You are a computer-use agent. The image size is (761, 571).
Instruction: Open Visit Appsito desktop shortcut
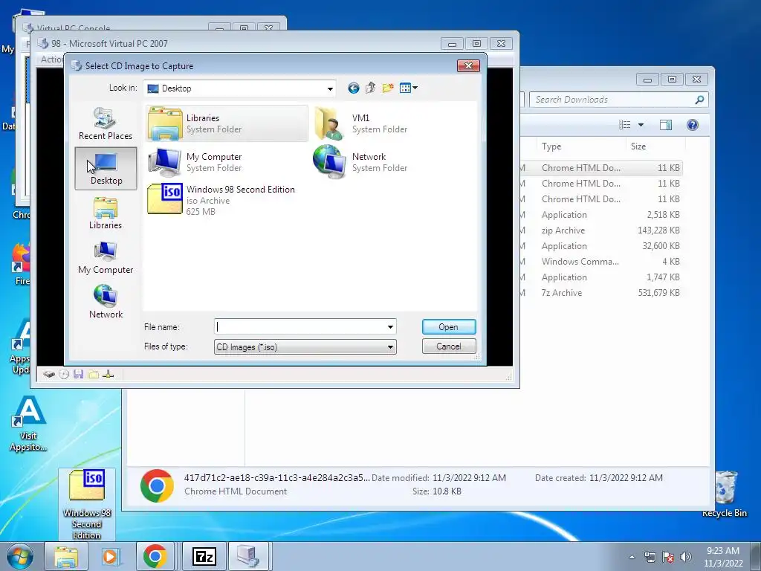point(28,424)
